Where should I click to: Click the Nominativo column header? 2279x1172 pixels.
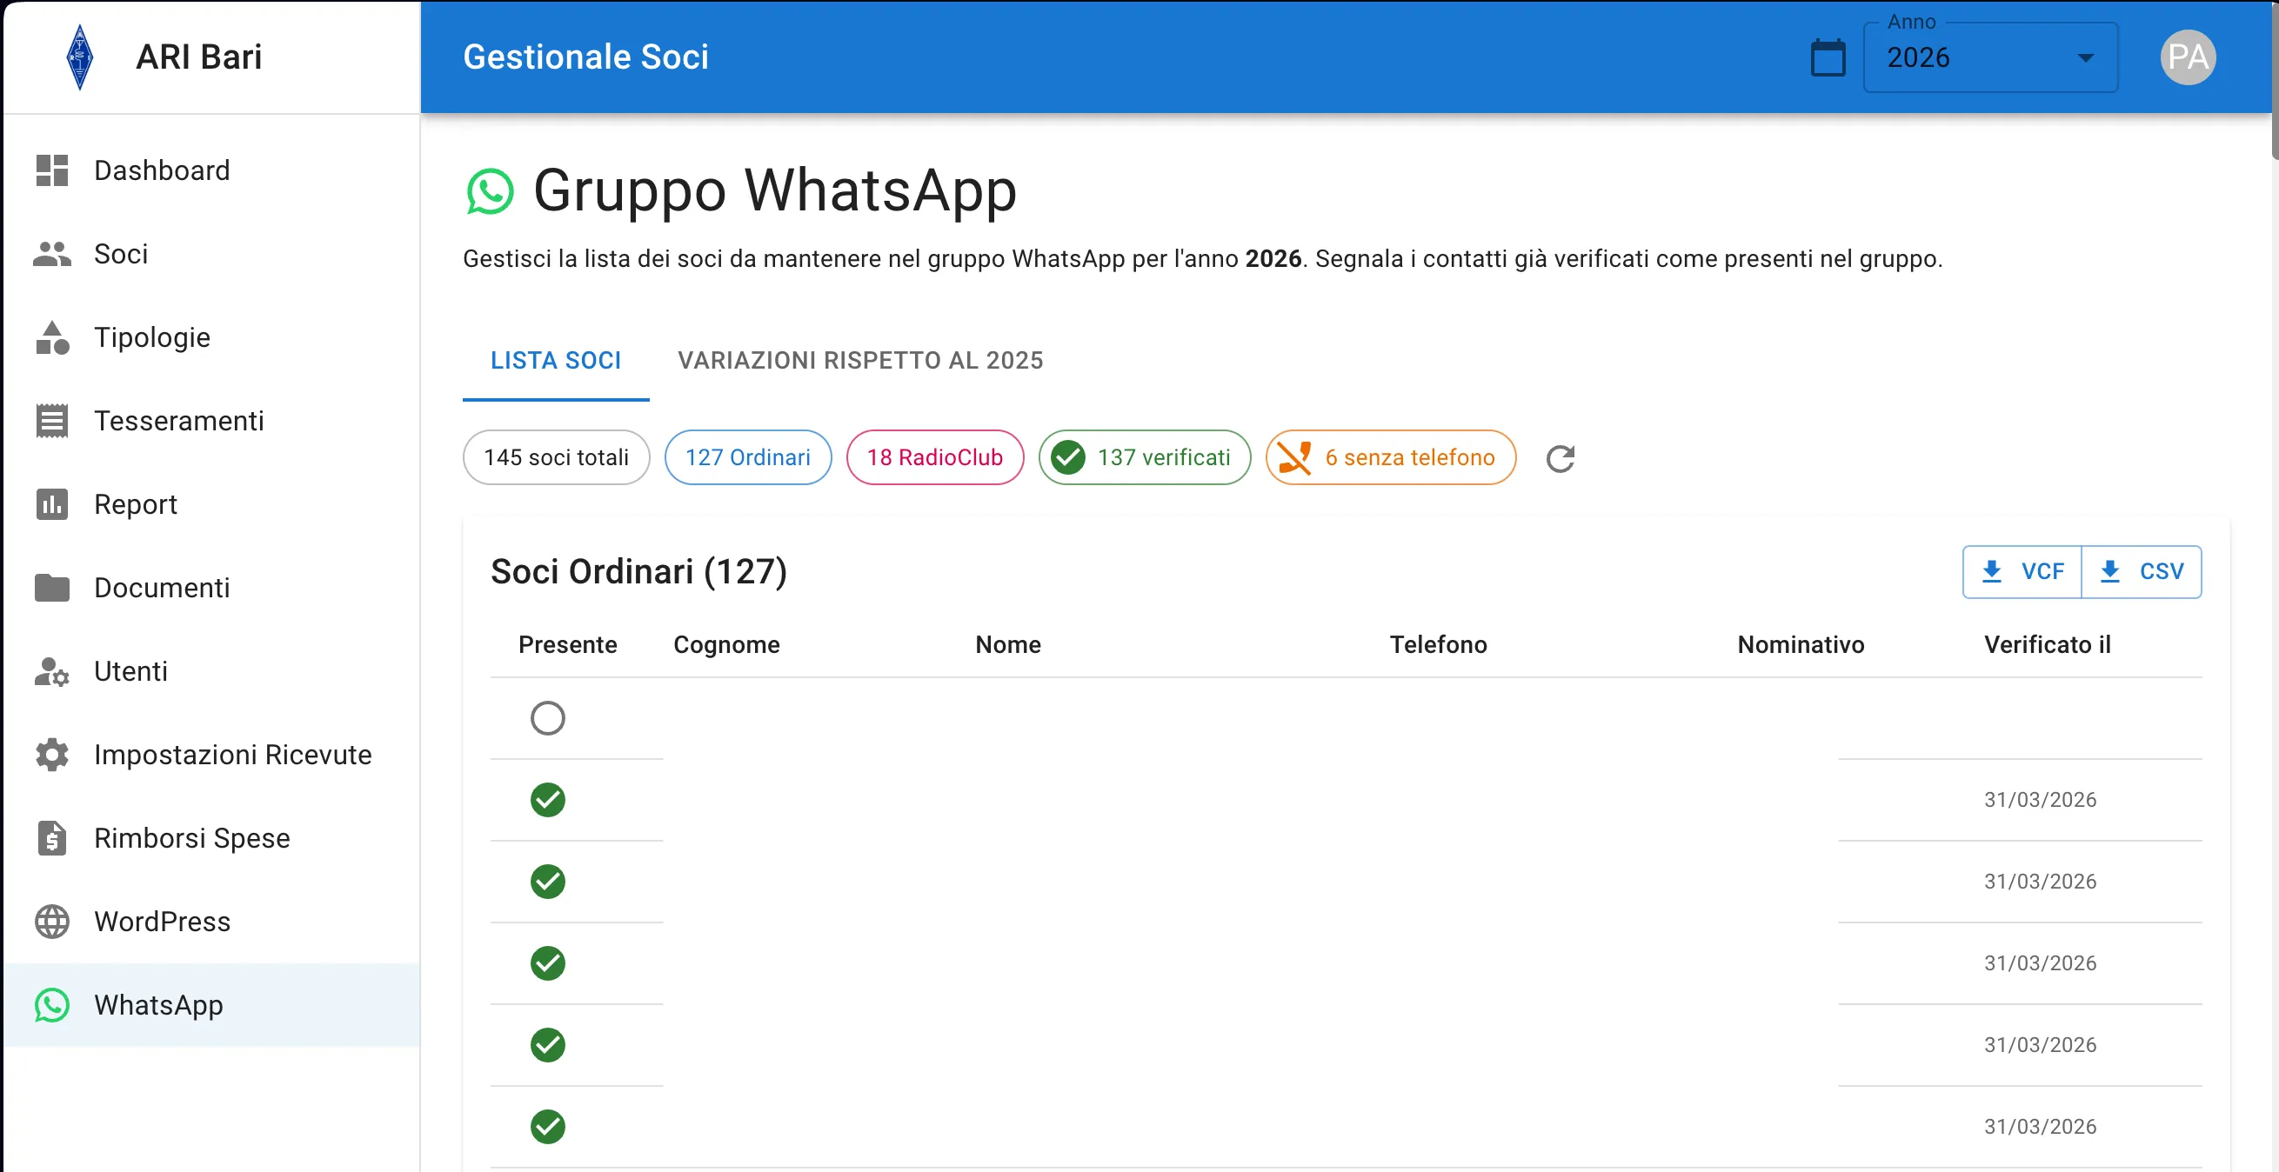(x=1801, y=645)
